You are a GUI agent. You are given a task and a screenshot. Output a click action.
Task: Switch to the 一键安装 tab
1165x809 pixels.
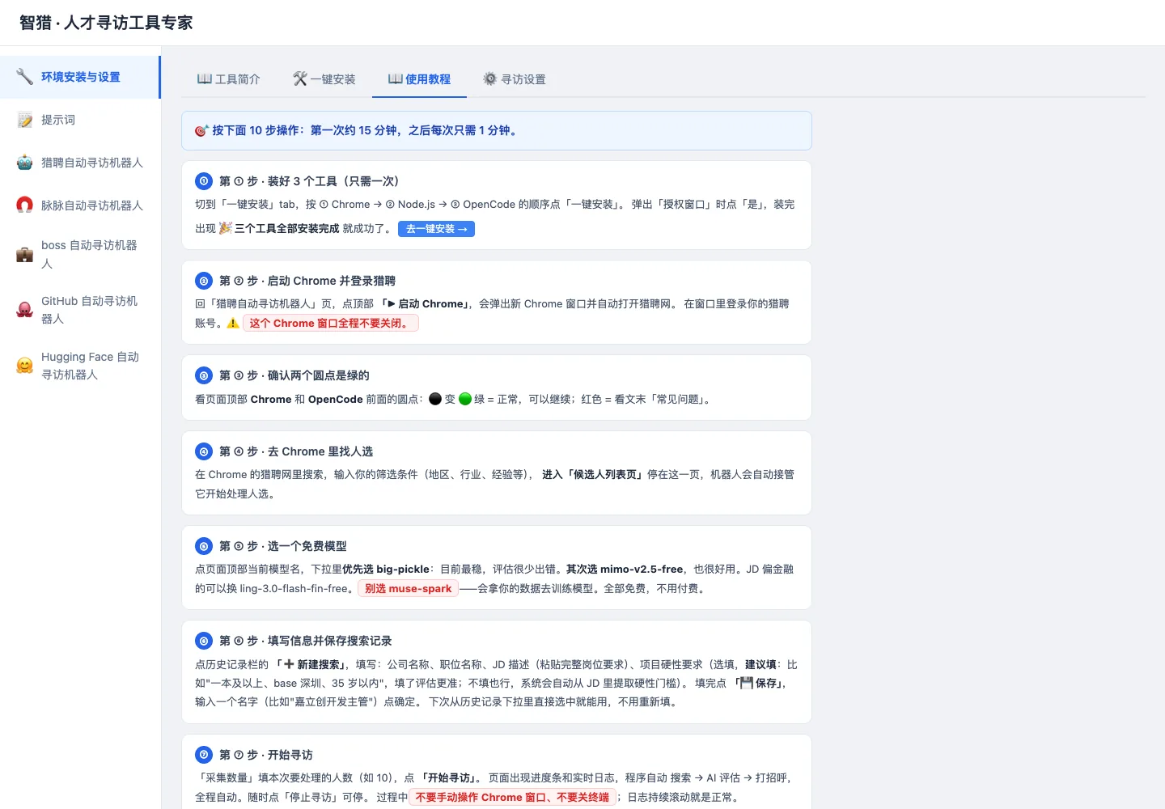pos(324,79)
